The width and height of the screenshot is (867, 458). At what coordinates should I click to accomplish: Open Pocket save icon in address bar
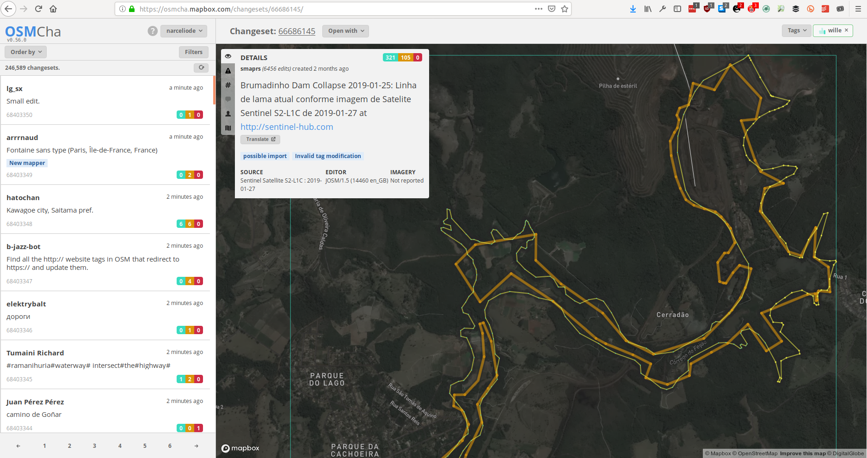click(552, 9)
